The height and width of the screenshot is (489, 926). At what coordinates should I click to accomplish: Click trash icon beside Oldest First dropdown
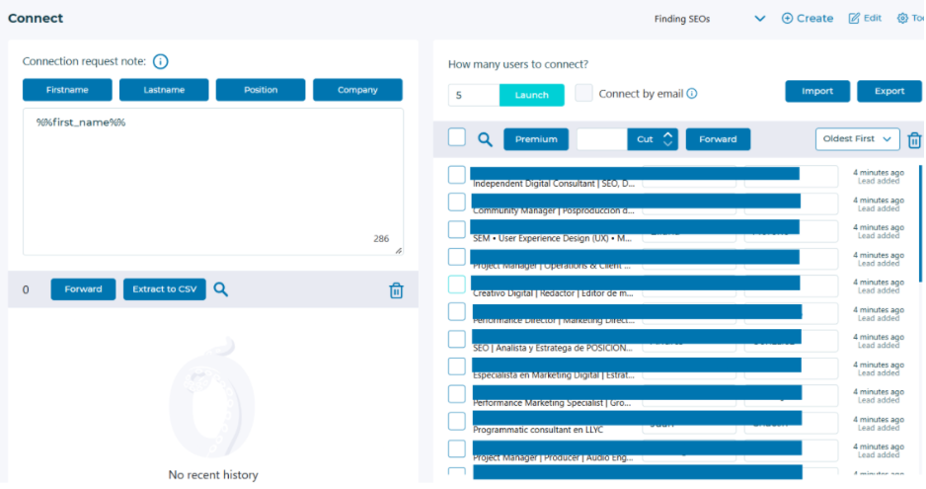pos(914,140)
